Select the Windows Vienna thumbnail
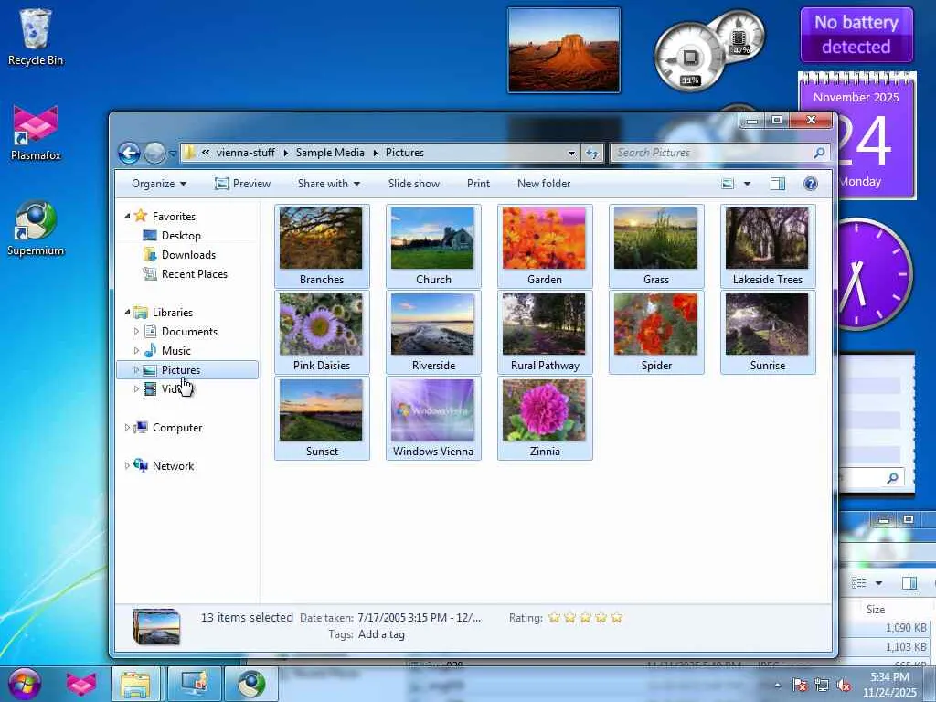The height and width of the screenshot is (702, 936). 433,418
